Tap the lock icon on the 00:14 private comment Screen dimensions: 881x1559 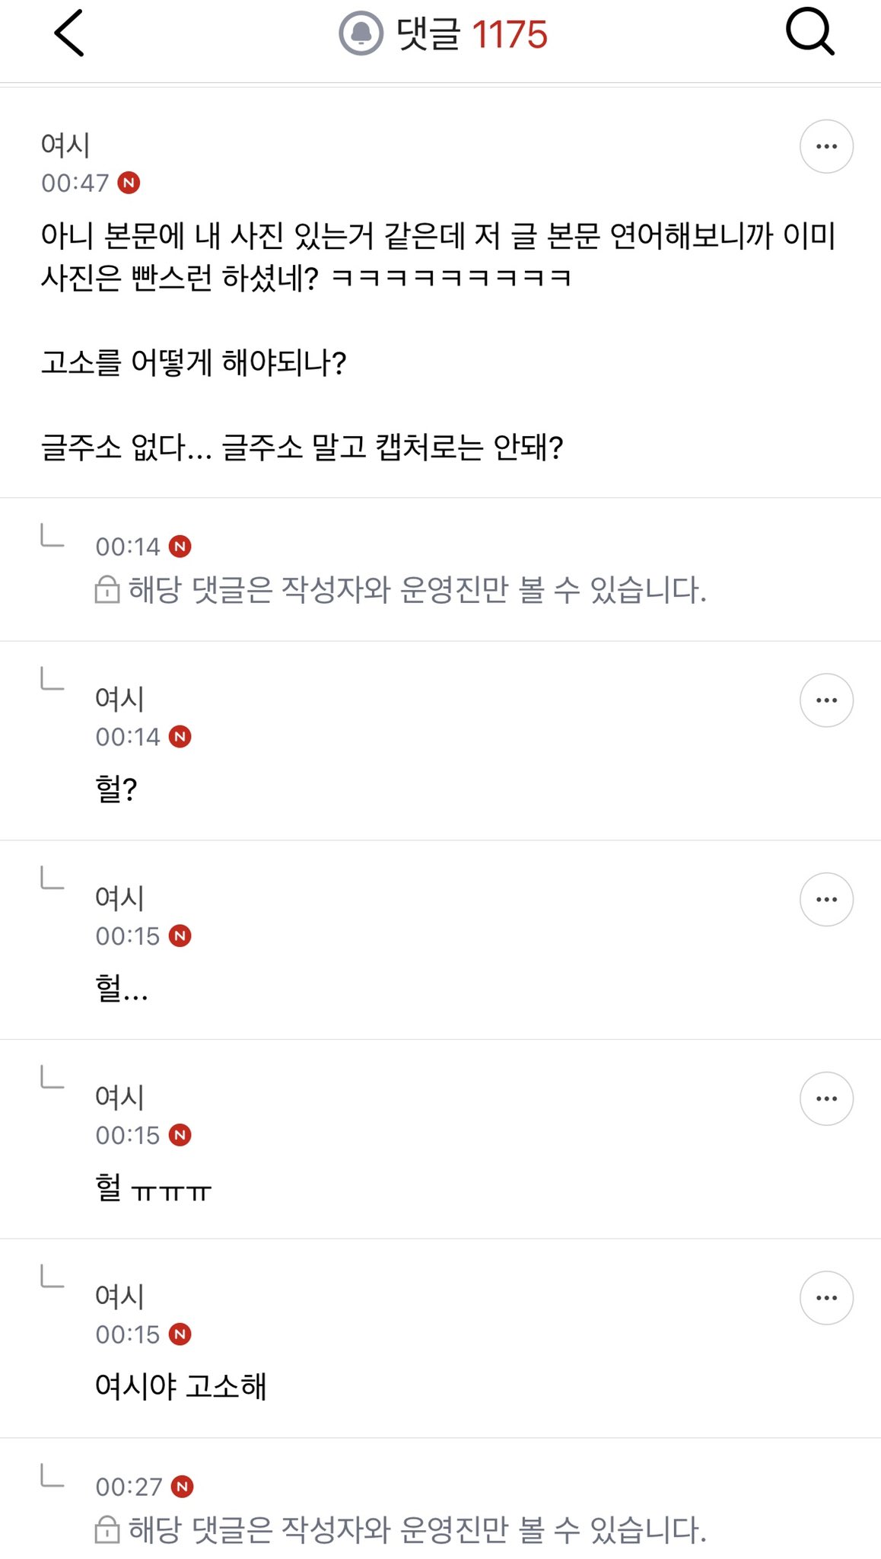click(x=107, y=590)
